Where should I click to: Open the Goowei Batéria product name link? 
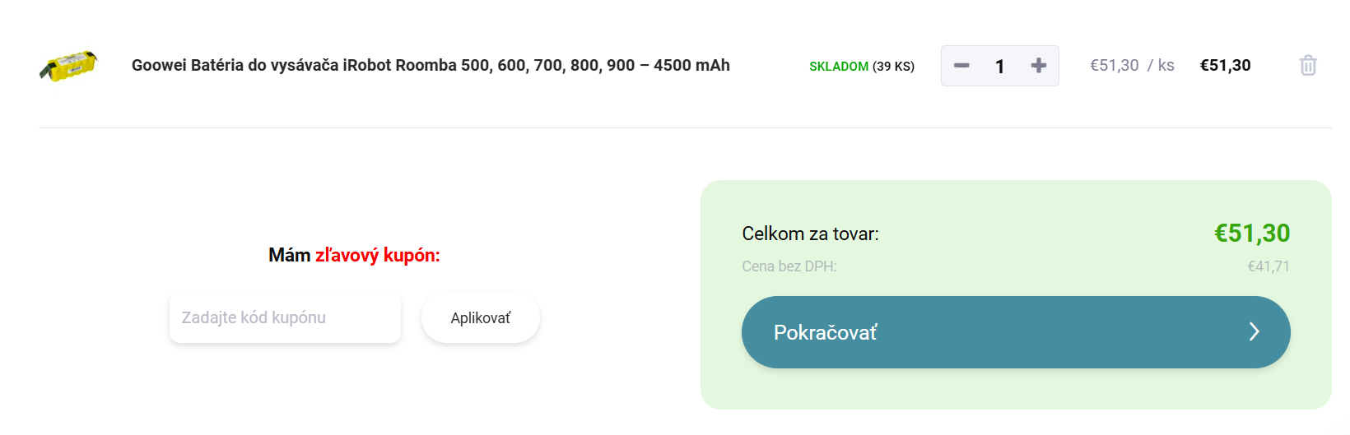pyautogui.click(x=431, y=66)
